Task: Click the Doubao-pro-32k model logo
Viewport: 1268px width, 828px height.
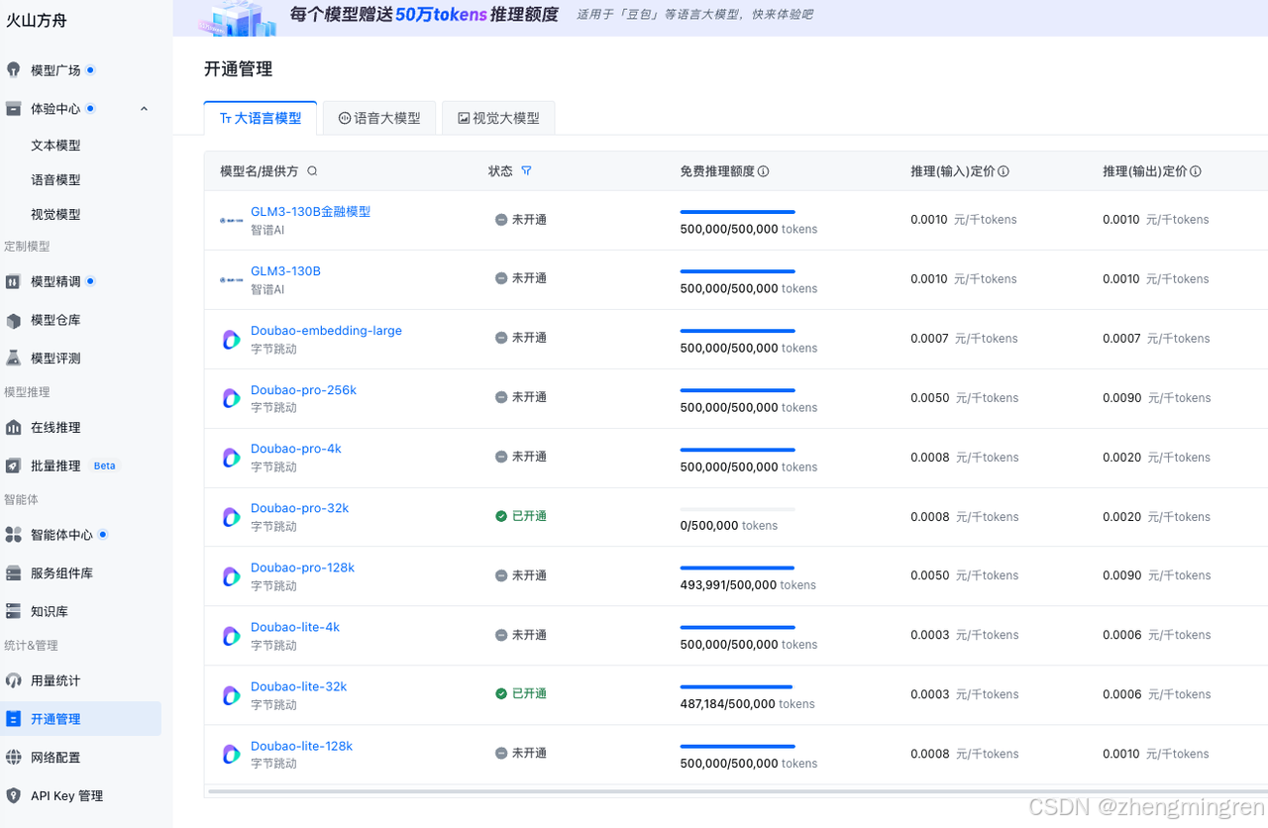Action: [231, 517]
